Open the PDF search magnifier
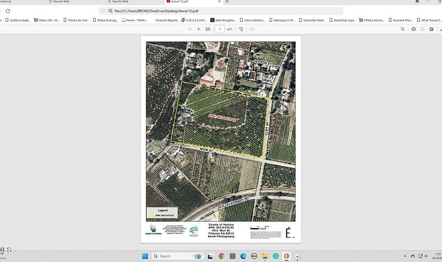Screen dimensions: 442x262 (402, 29)
